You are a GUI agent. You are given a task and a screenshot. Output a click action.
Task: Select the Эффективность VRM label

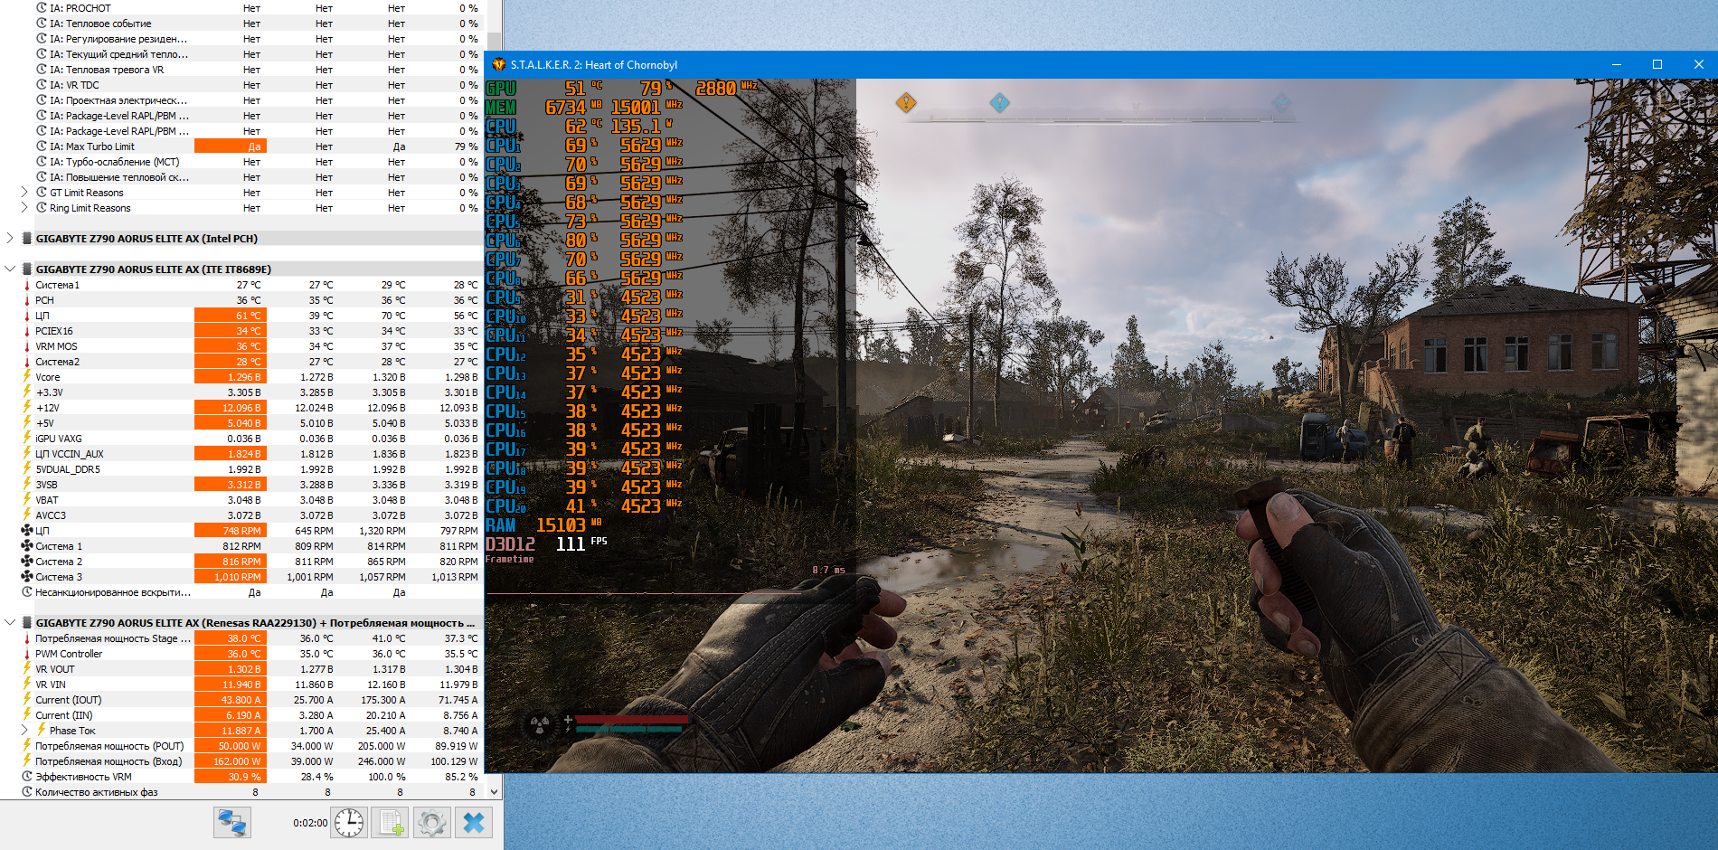83,777
